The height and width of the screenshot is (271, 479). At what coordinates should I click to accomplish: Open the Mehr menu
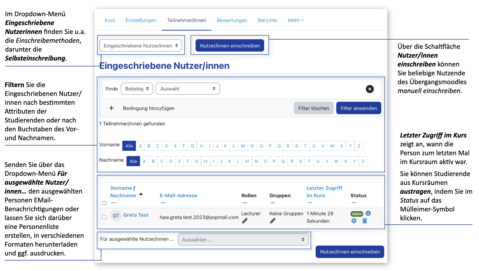click(296, 20)
